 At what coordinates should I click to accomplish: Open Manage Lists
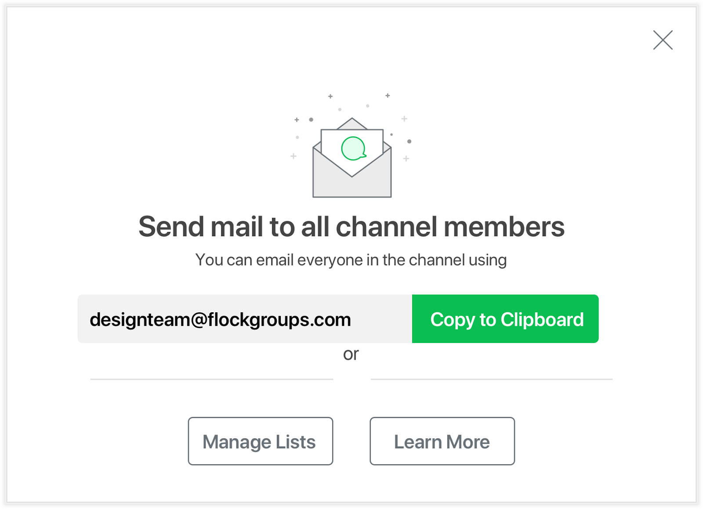pos(261,441)
